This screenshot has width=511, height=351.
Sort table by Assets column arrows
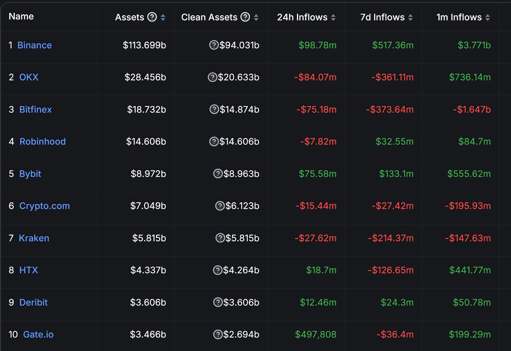[163, 18]
